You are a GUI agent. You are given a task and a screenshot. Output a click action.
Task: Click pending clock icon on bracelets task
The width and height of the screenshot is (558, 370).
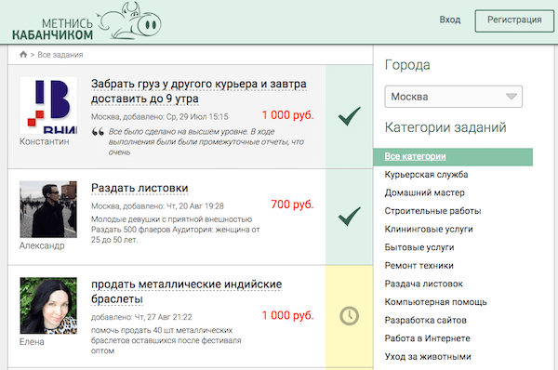coord(349,315)
